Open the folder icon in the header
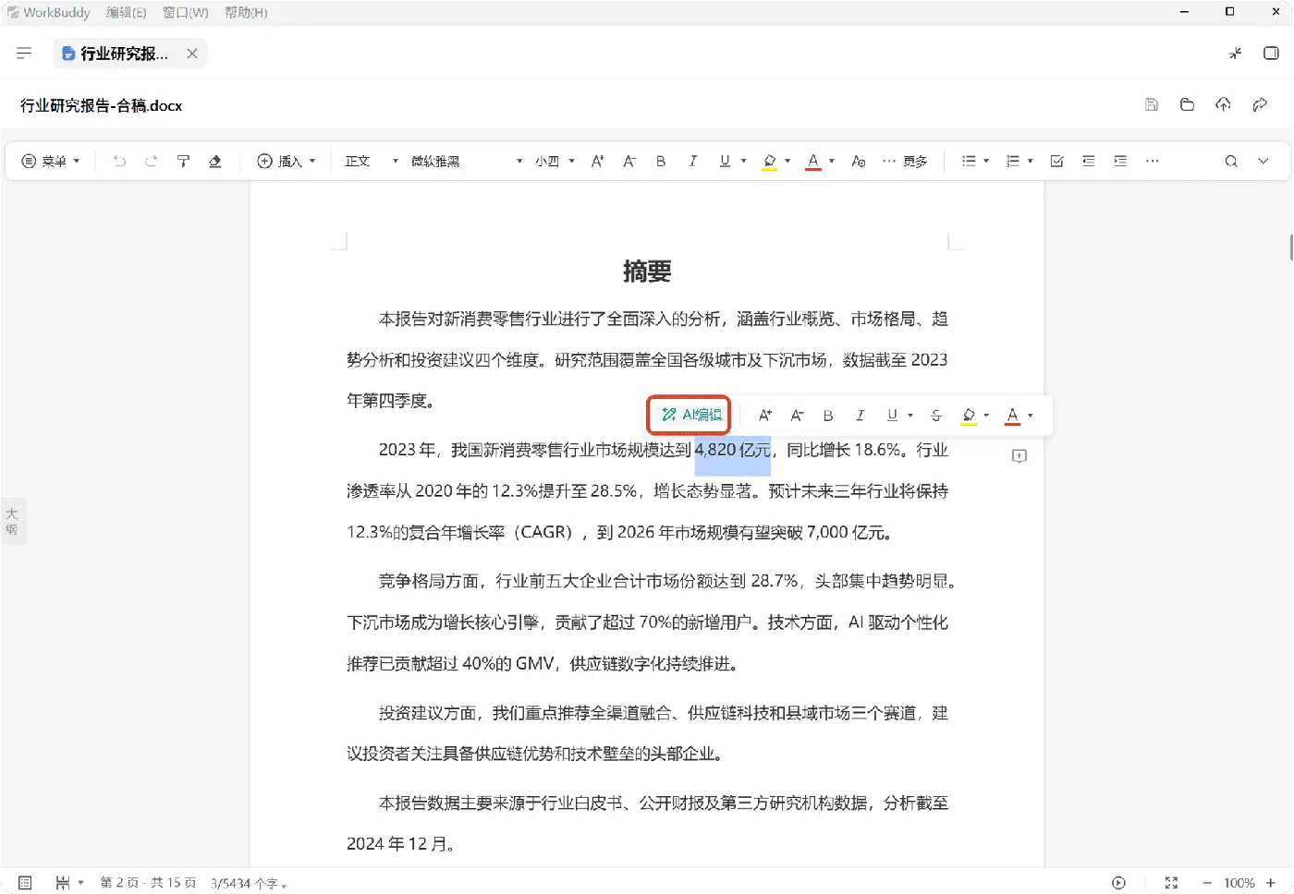Image resolution: width=1294 pixels, height=894 pixels. (x=1188, y=105)
